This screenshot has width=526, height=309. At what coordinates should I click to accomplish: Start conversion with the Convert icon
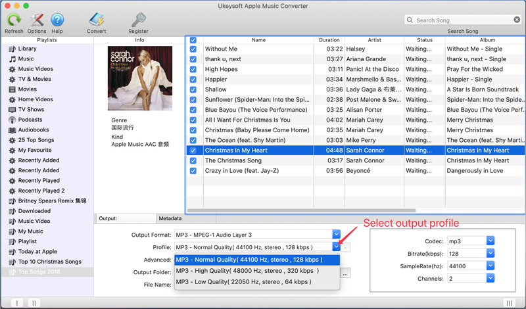[x=96, y=20]
